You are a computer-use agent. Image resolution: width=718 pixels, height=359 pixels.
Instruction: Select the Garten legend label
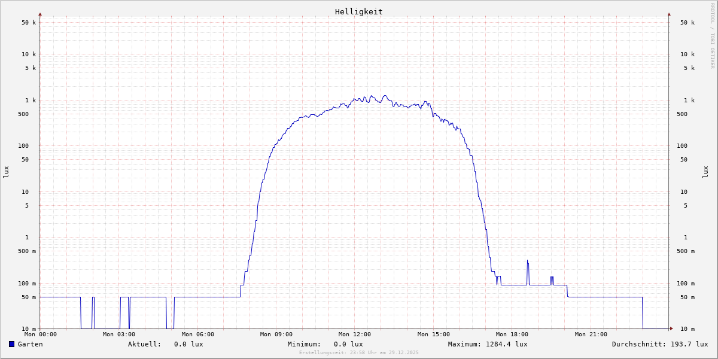[30, 344]
